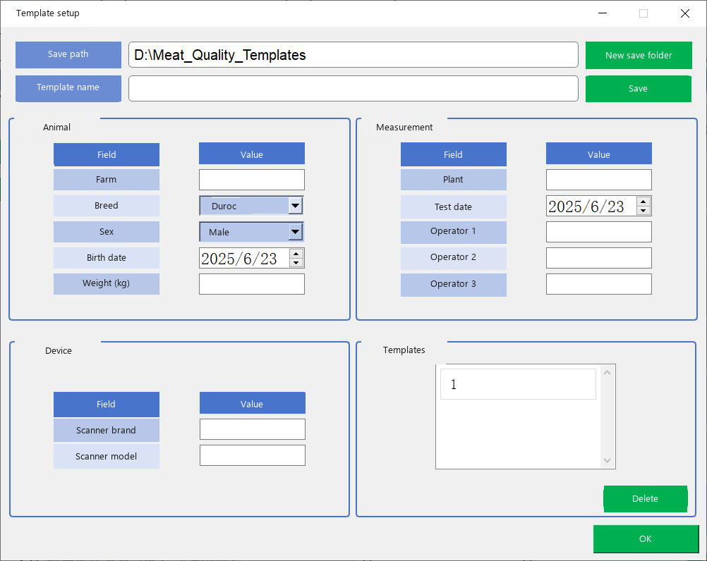
Task: Click Templates list scroll down arrow
Action: [608, 460]
